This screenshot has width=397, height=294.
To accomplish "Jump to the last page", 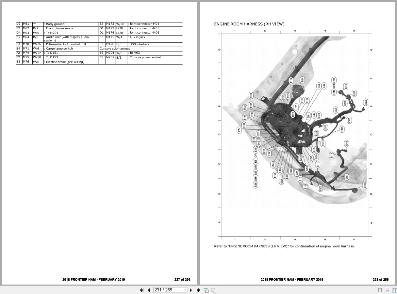I will [x=198, y=290].
